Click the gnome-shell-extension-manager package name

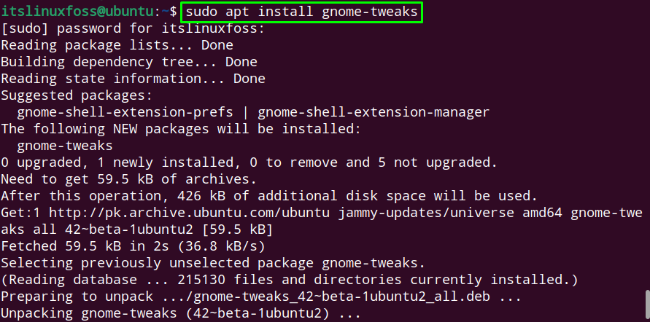(373, 112)
